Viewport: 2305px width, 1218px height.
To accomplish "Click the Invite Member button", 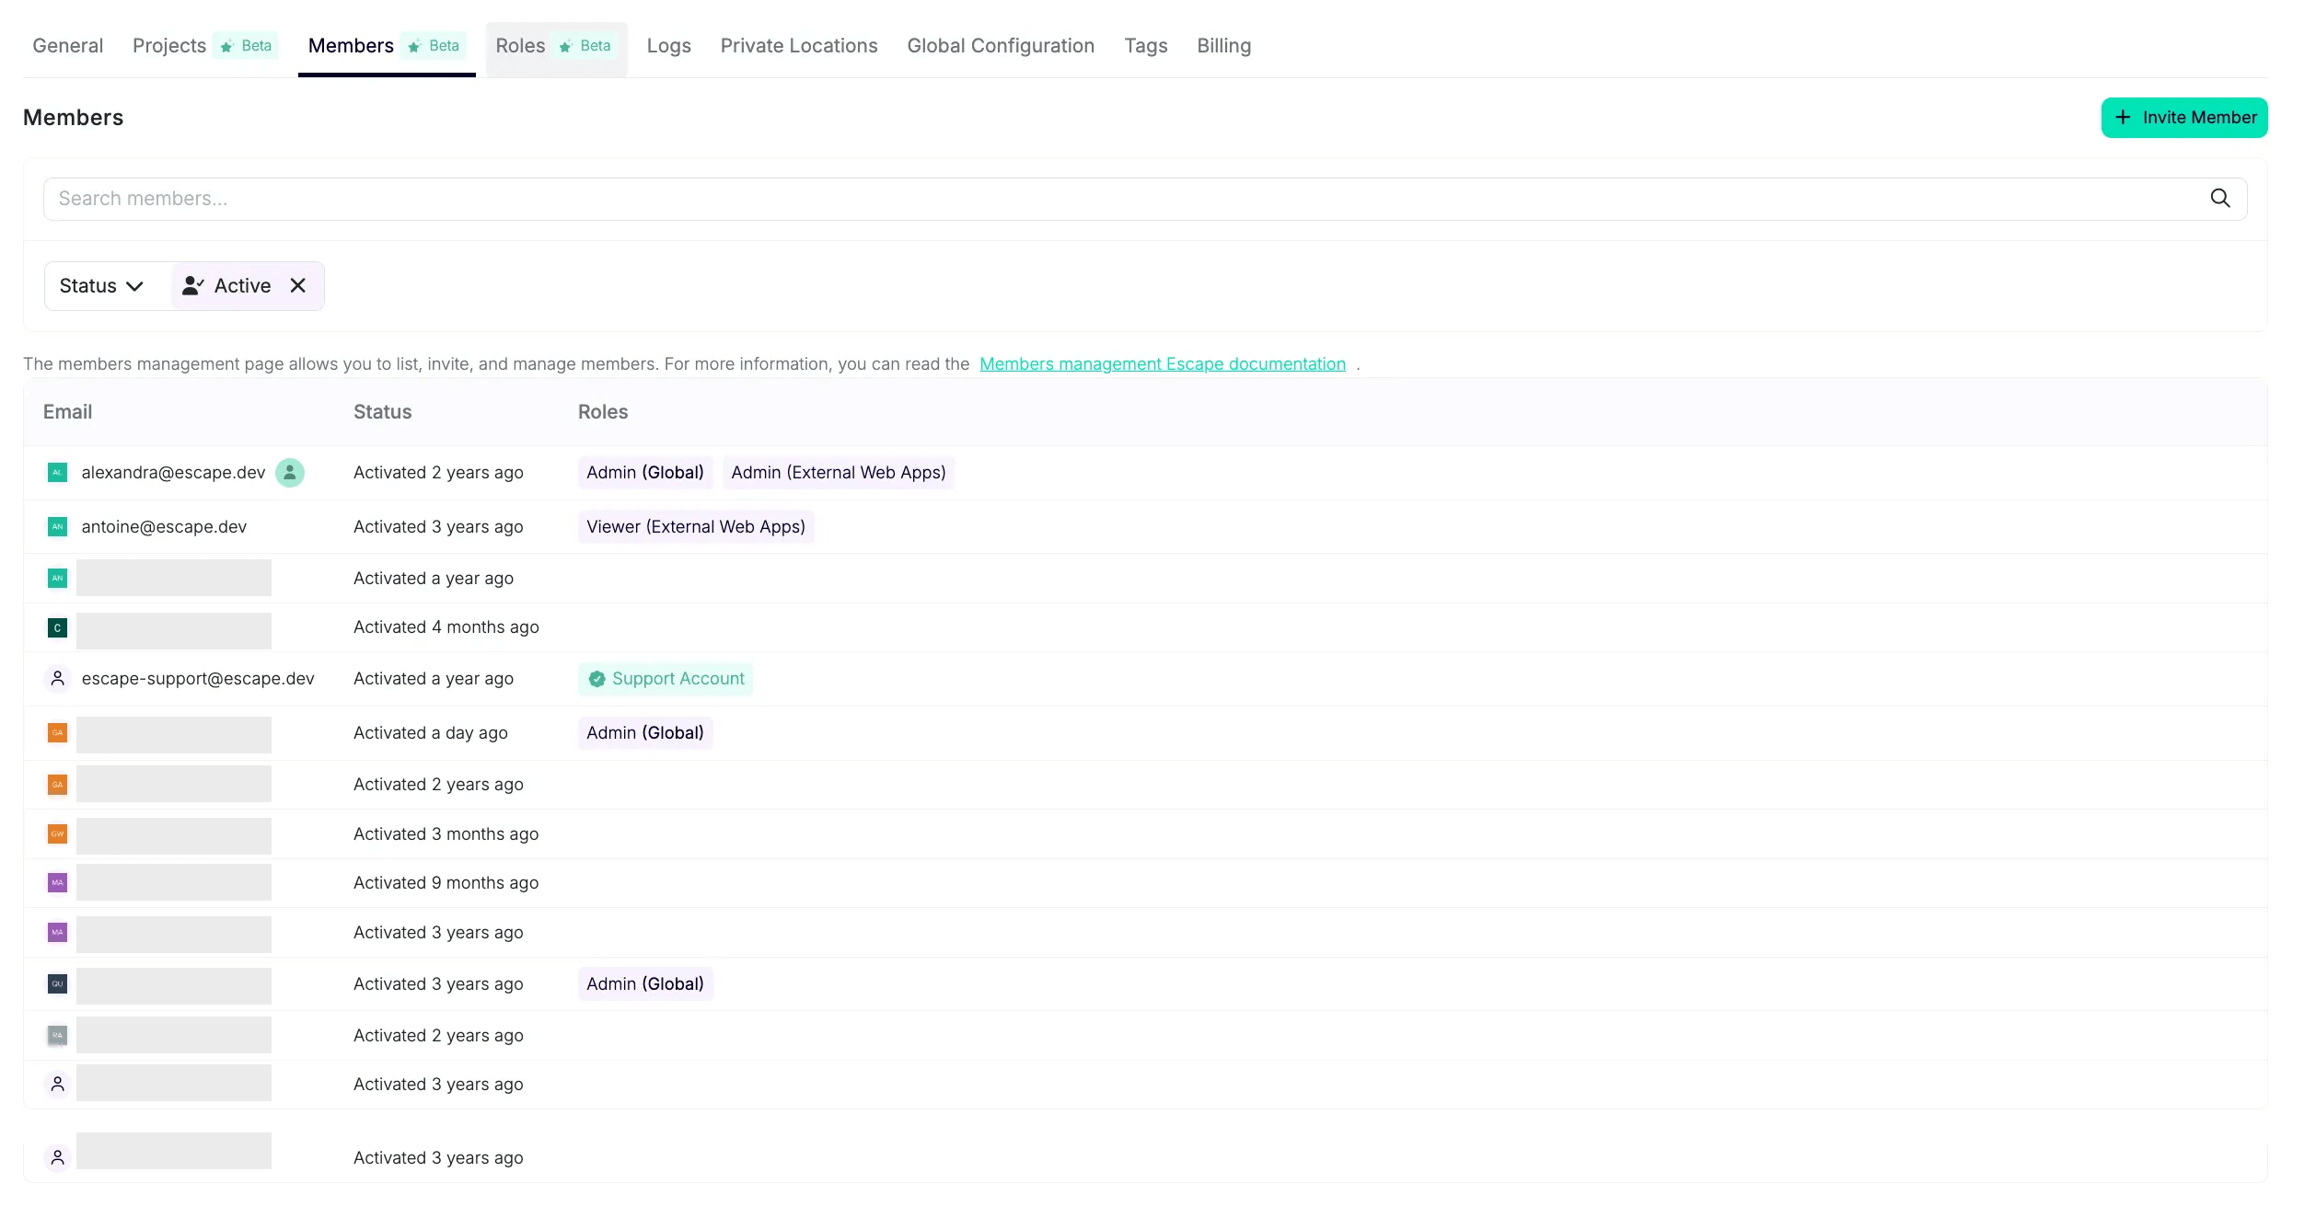I will (2183, 118).
